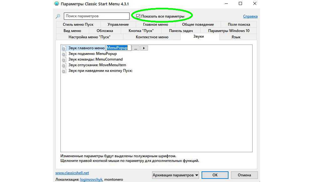Click in the Поиск параметров search field
313x182 pixels.
point(96,16)
